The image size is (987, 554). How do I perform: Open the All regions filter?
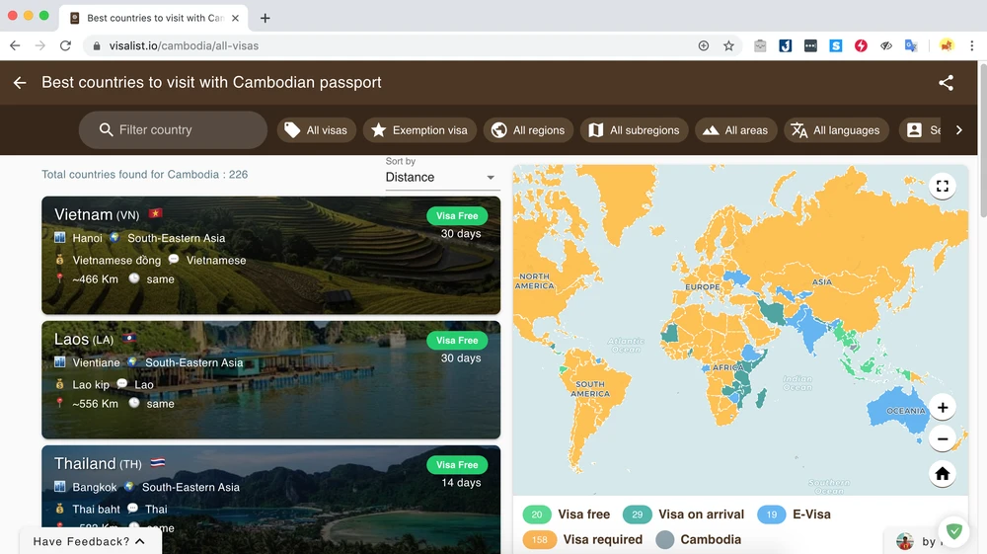click(528, 130)
